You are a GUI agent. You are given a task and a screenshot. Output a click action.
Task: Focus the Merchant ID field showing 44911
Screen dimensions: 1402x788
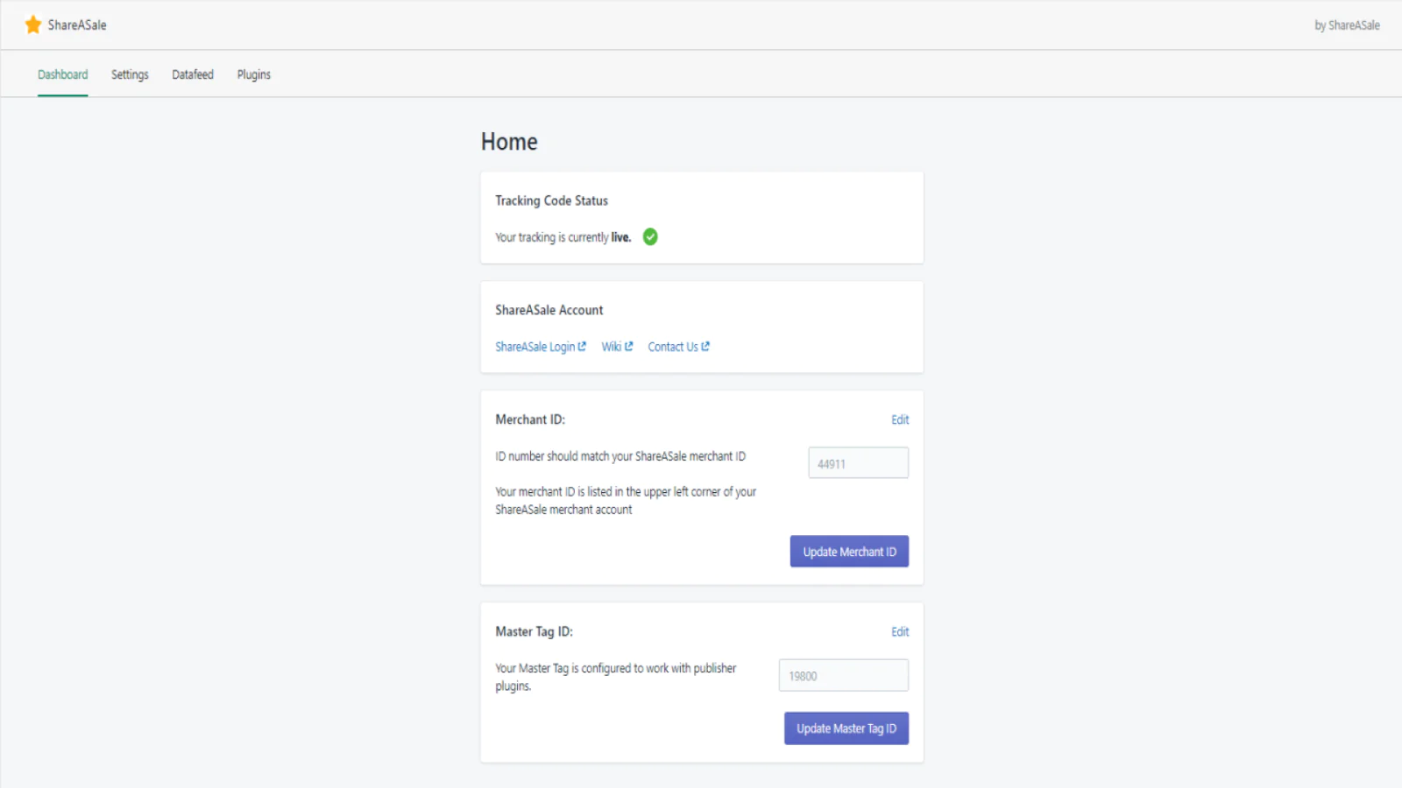pos(859,463)
